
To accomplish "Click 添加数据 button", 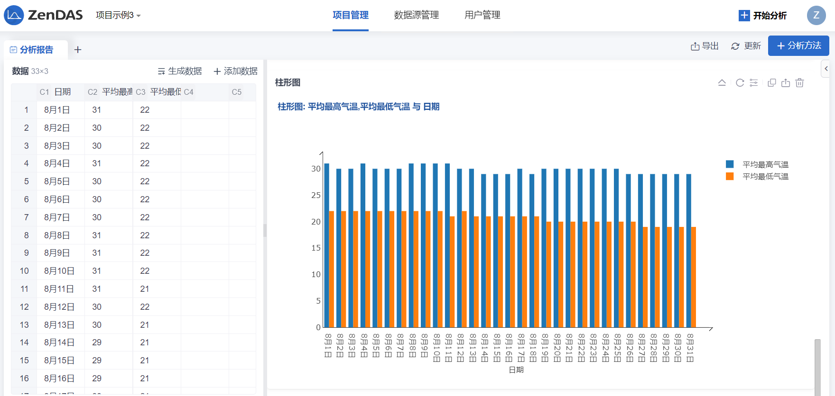I will coord(235,71).
